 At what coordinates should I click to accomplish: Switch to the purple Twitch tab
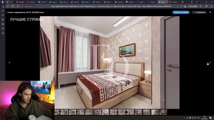(130, 2)
